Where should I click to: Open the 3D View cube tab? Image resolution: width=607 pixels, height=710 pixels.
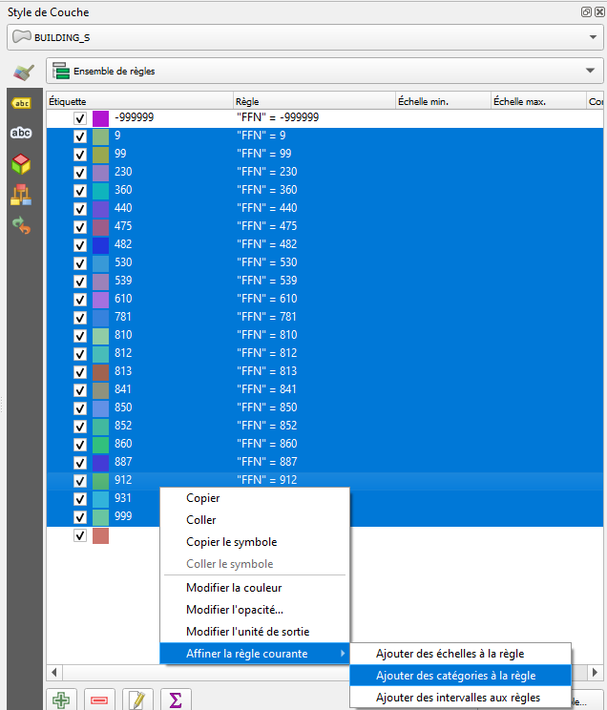pyautogui.click(x=21, y=164)
